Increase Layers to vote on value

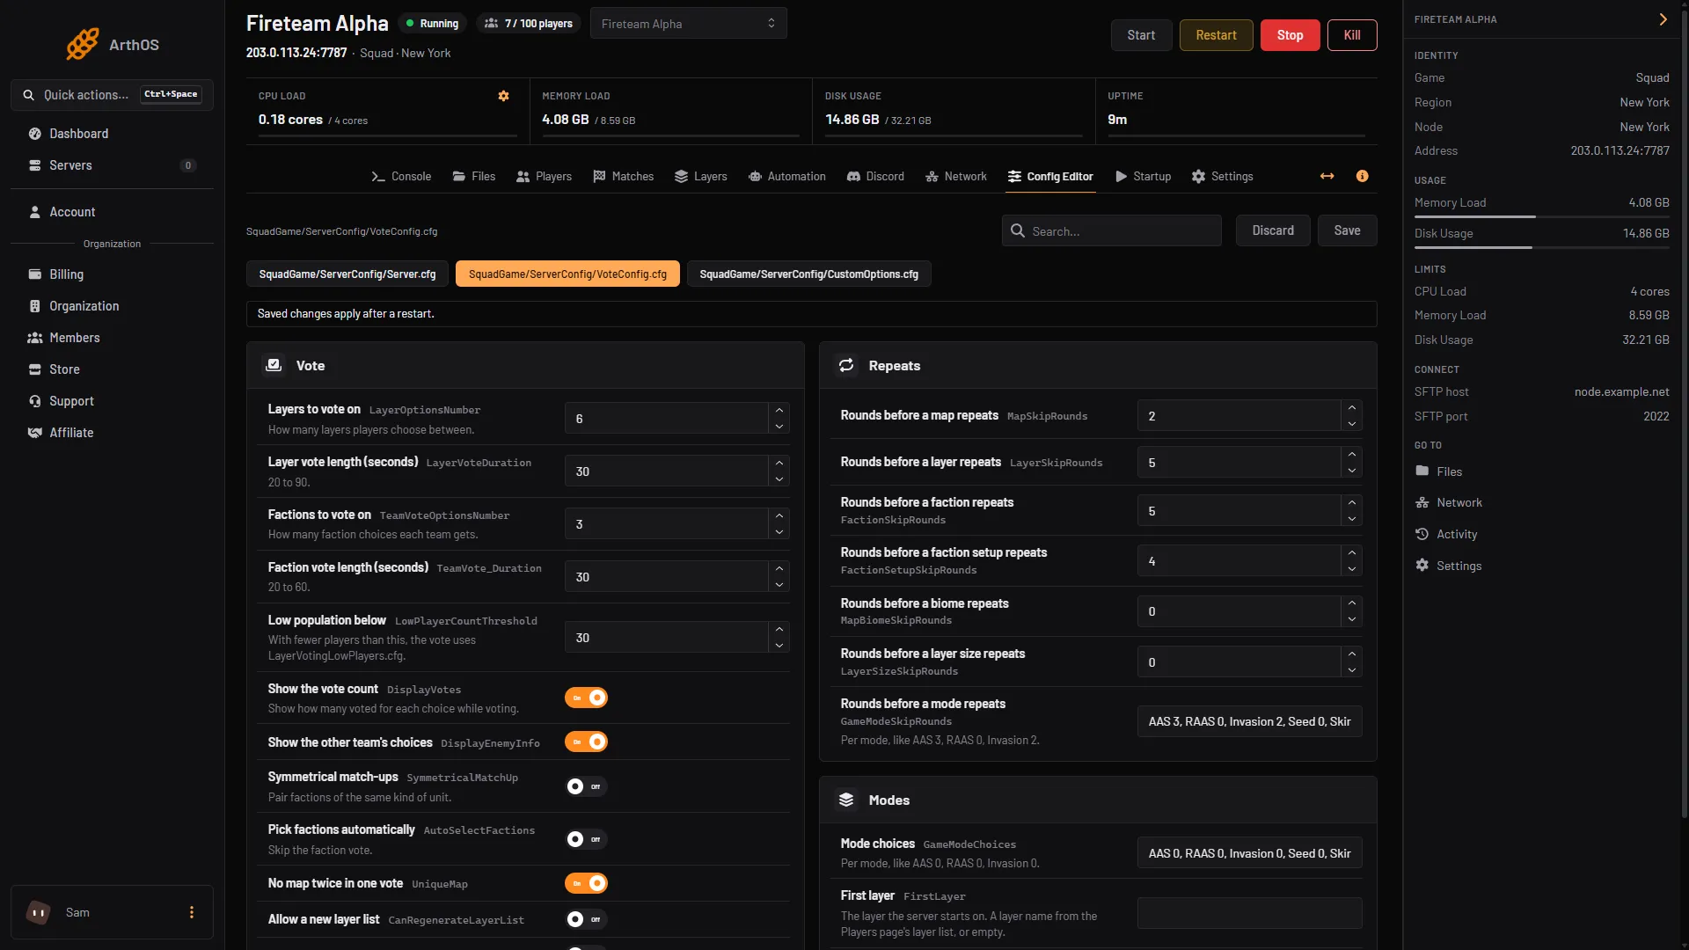click(x=779, y=411)
